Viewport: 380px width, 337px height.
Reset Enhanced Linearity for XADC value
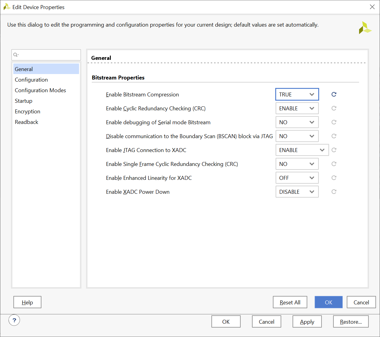[x=334, y=178]
